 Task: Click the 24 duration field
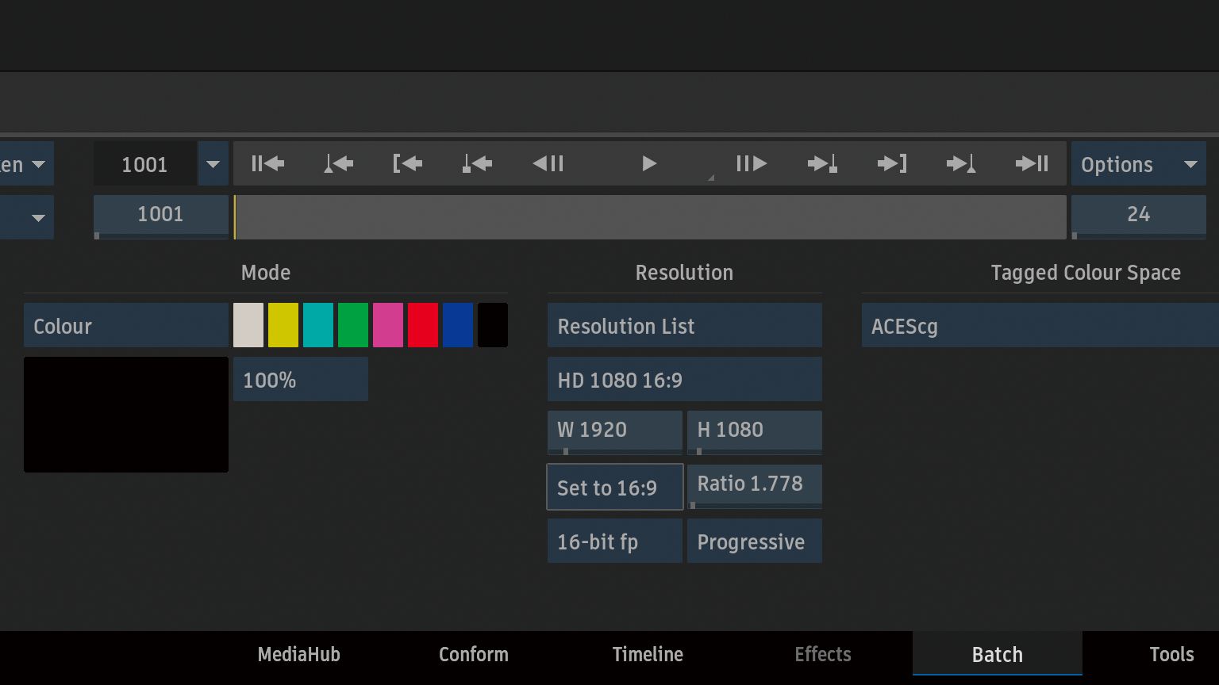click(x=1139, y=216)
